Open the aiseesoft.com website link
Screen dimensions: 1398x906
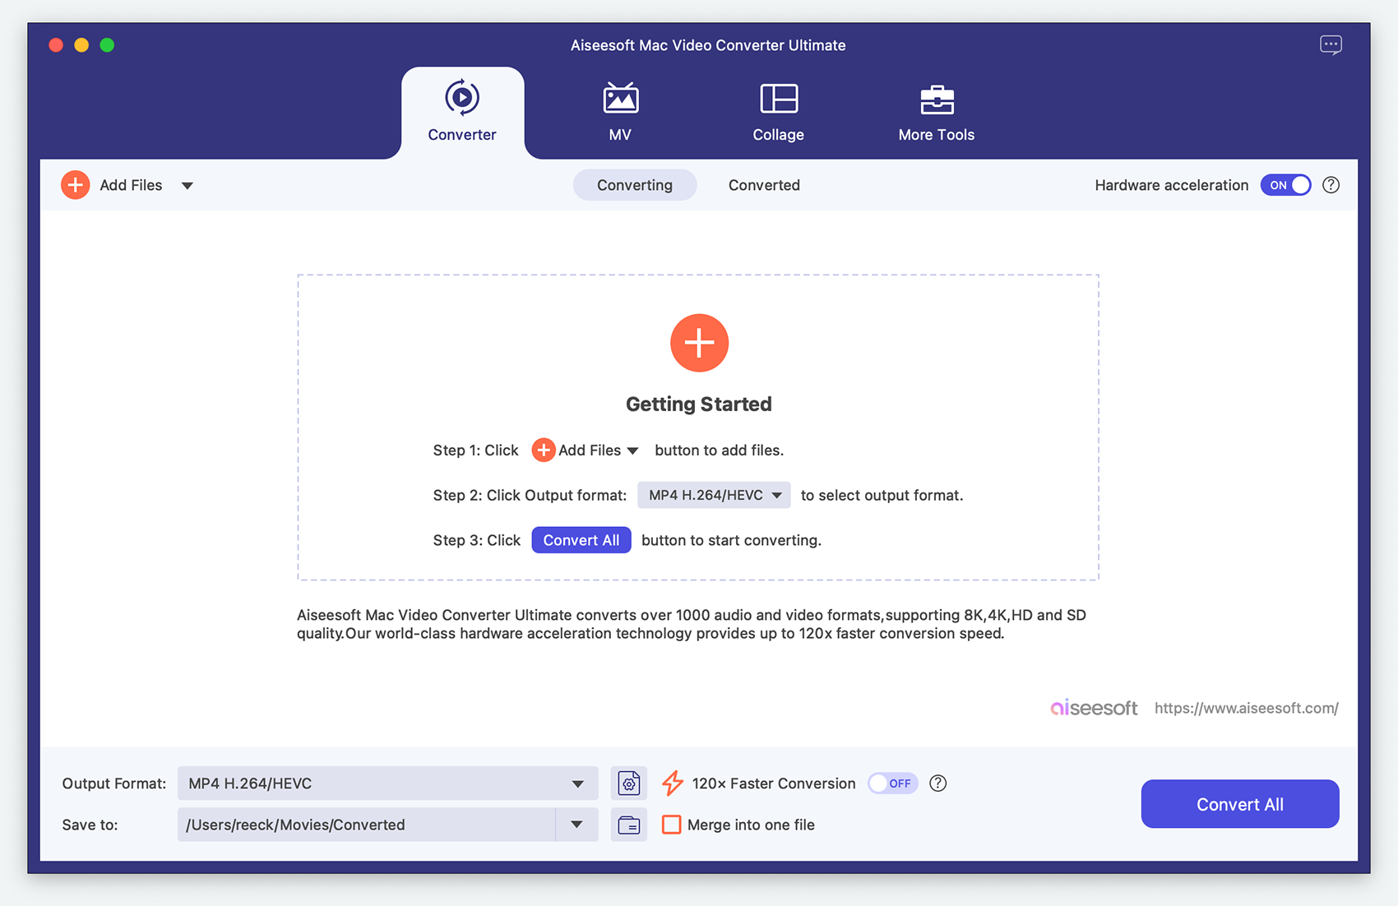(1247, 708)
